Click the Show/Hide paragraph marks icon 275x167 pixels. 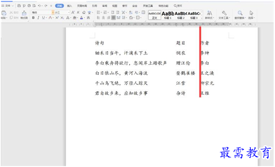[x=136, y=12]
